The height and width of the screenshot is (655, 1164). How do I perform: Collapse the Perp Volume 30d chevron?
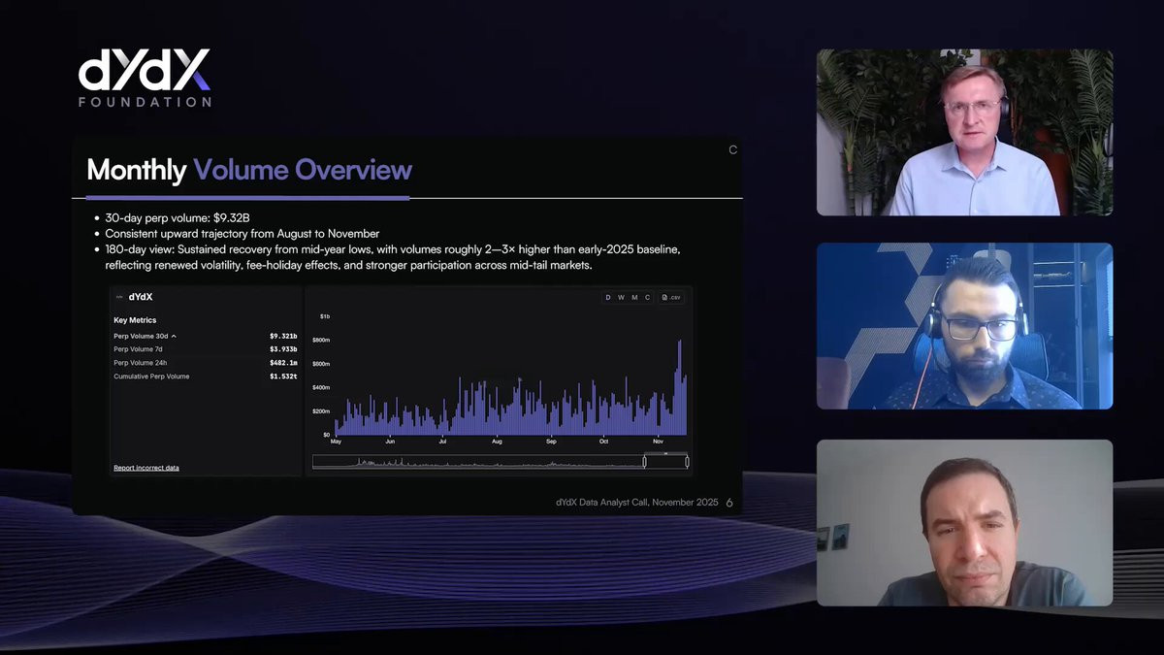(x=174, y=336)
